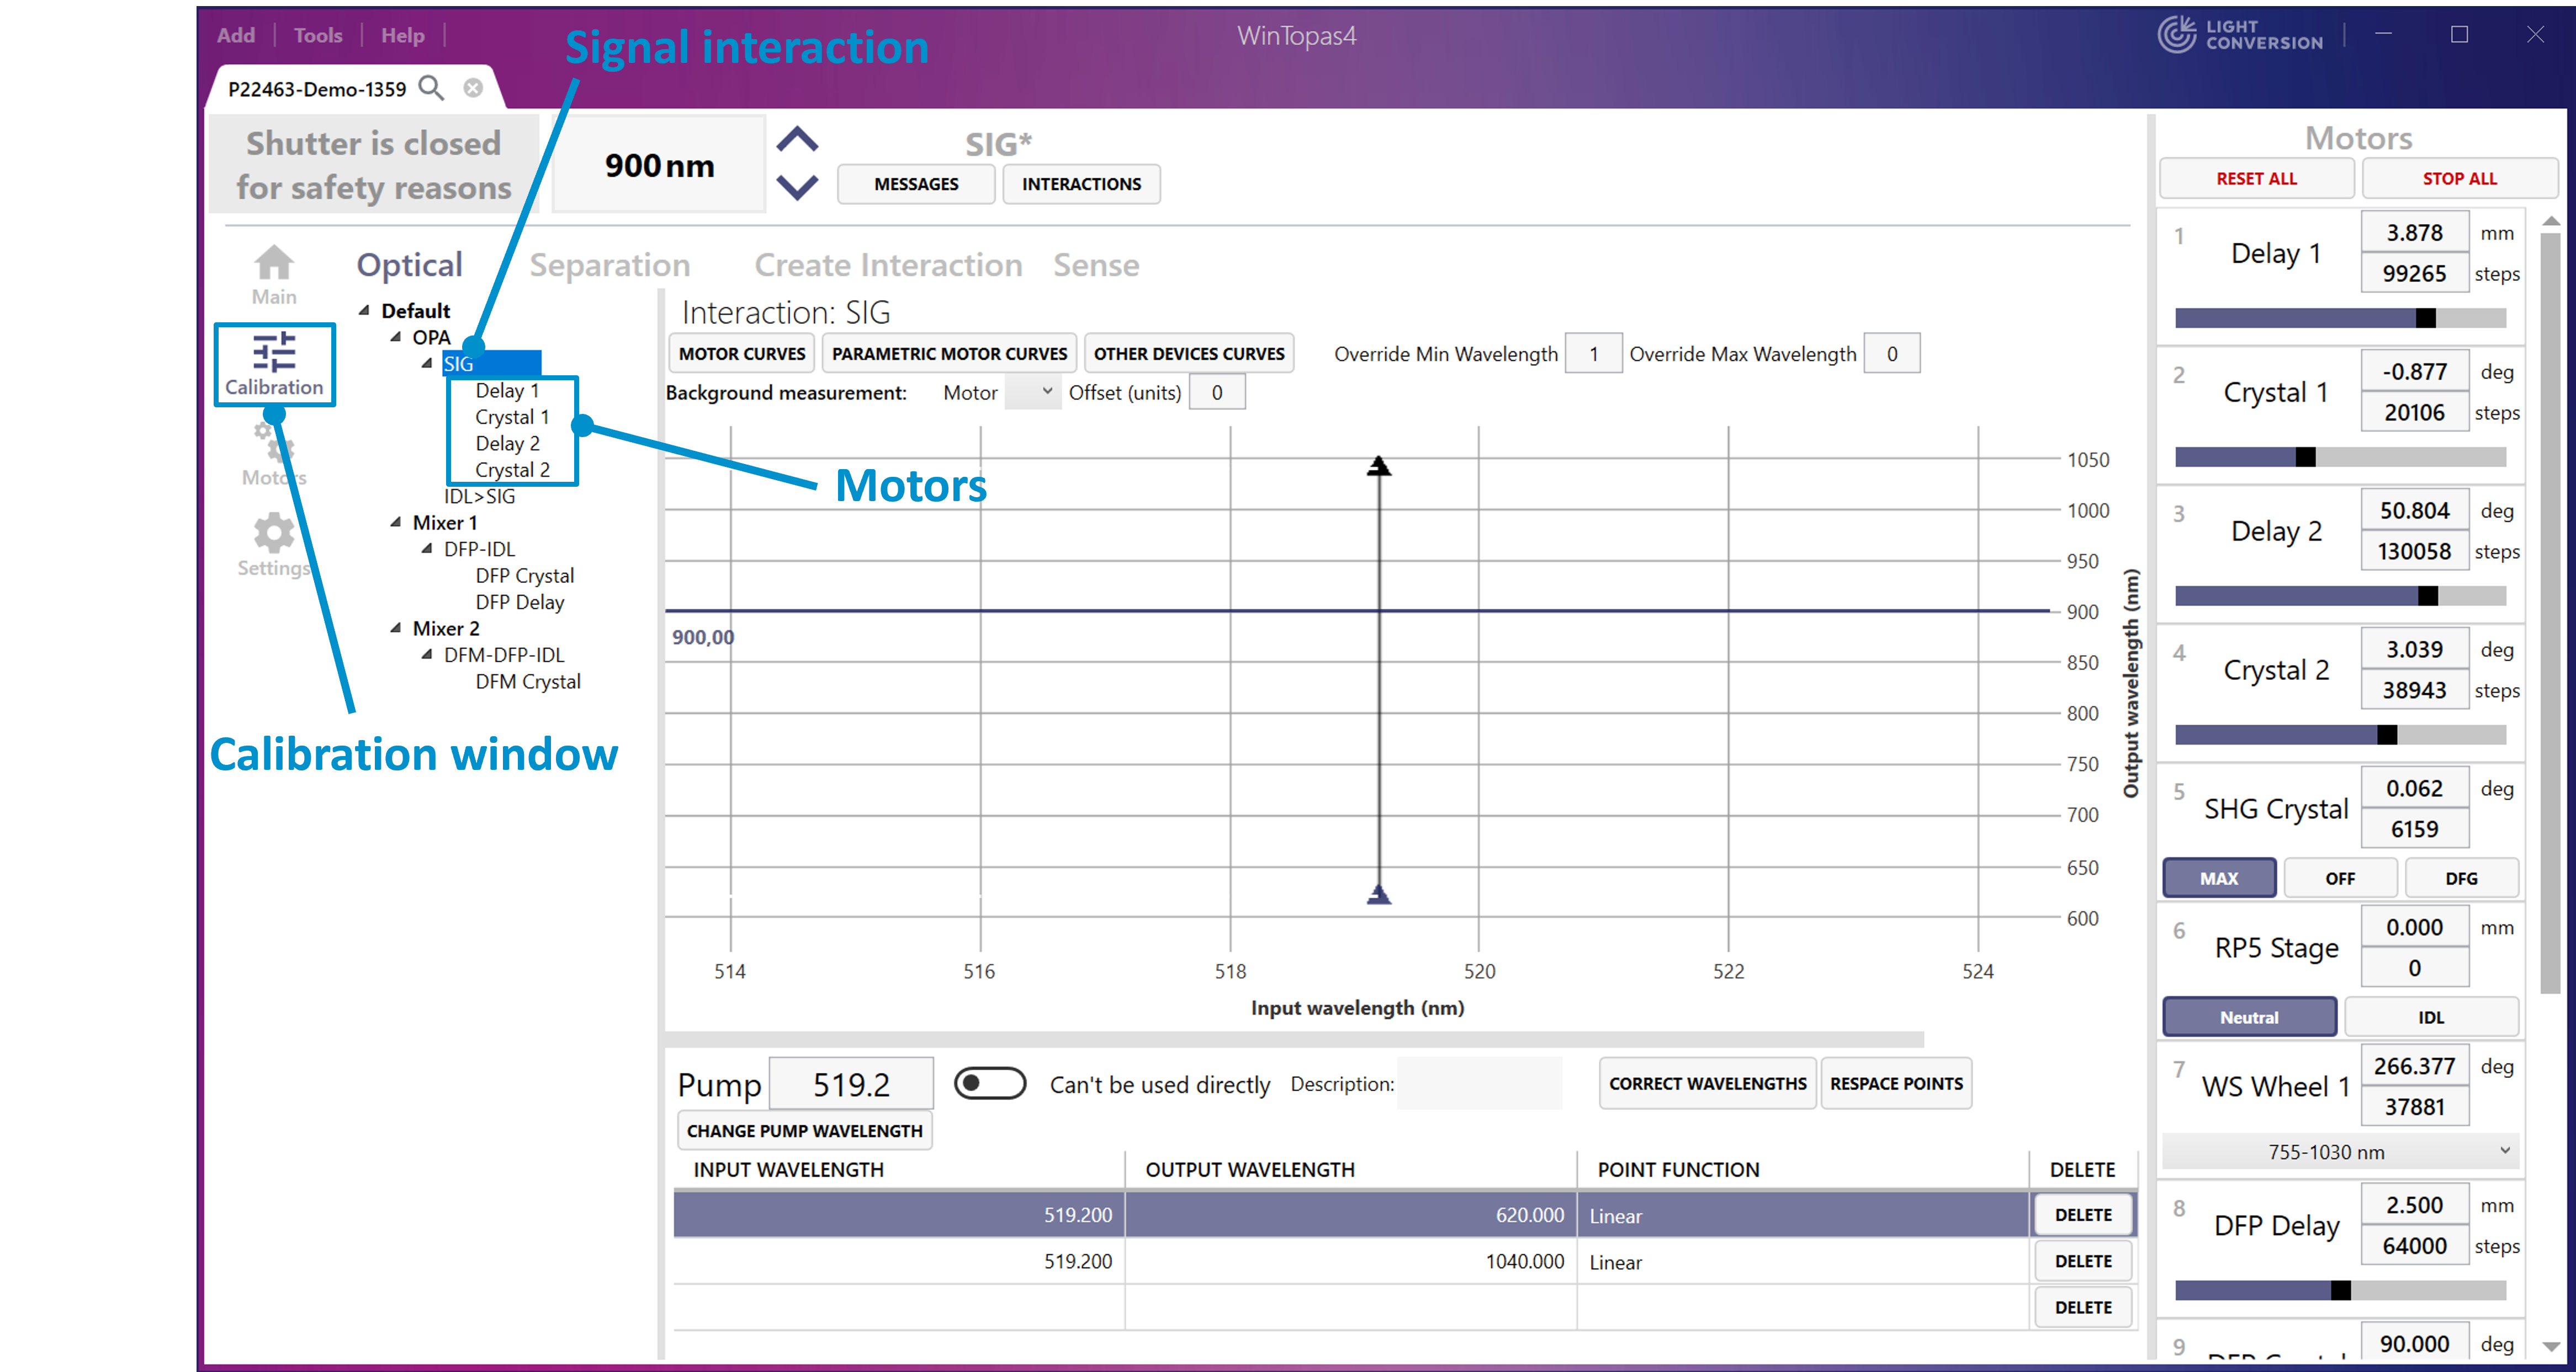The height and width of the screenshot is (1372, 2576).
Task: Open the Settings gear icon
Action: pos(273,533)
